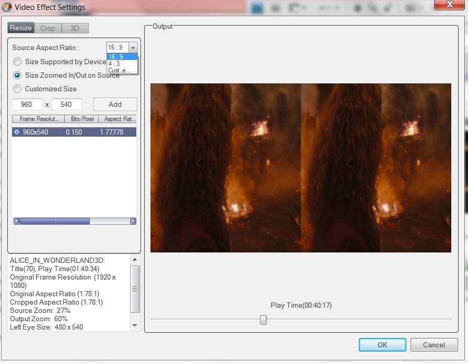Confirm settings with the OK button

pyautogui.click(x=382, y=345)
